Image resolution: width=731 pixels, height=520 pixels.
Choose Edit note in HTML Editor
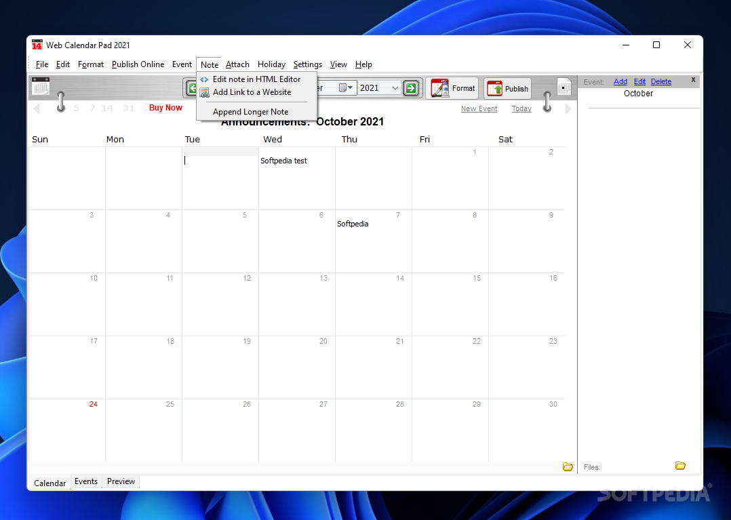click(x=256, y=79)
